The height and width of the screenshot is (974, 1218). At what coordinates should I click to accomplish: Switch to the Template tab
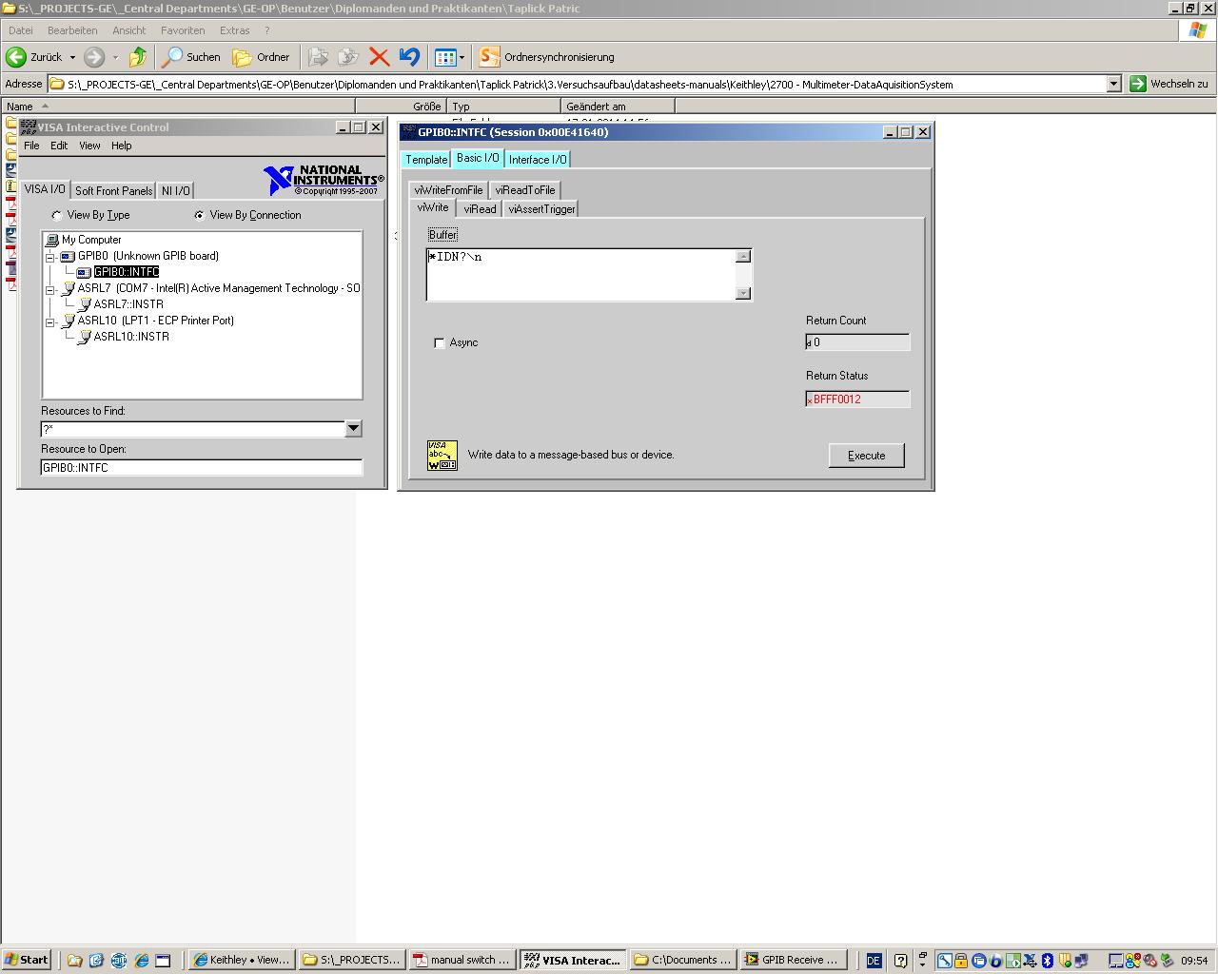tap(426, 160)
